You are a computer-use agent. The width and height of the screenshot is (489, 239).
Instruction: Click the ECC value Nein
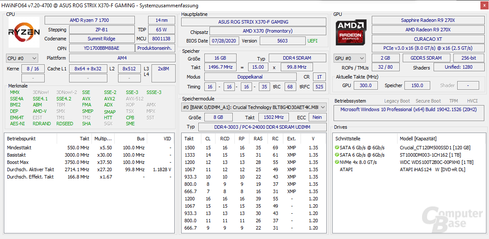click(317, 117)
